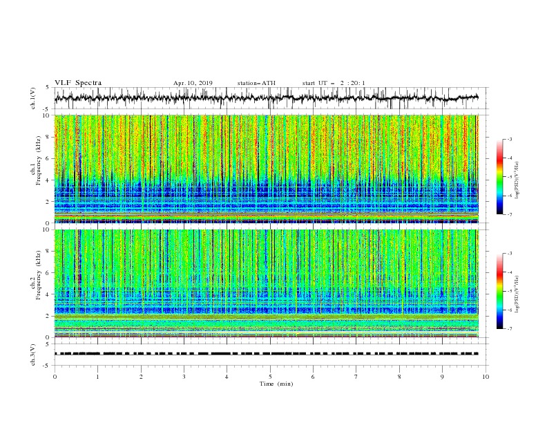The height and width of the screenshot is (423, 547).
Task: Click the ch.3 dashed voltage trace
Action: point(267,354)
